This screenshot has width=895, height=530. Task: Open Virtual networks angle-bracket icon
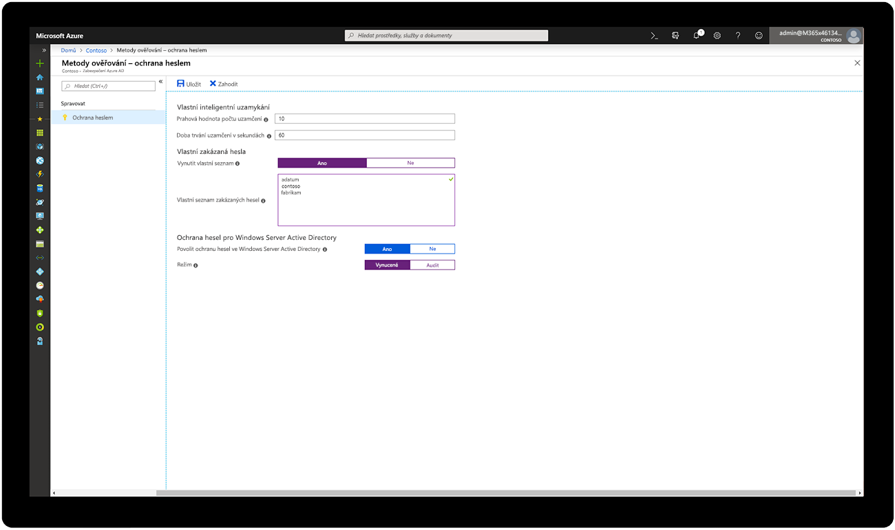[x=40, y=258]
